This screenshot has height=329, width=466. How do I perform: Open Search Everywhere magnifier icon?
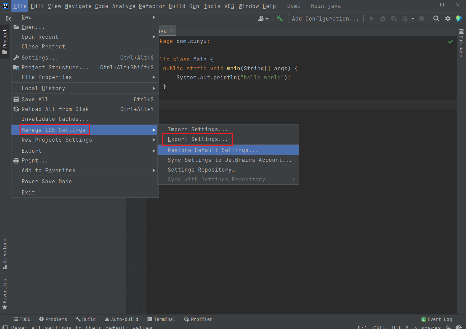point(436,19)
